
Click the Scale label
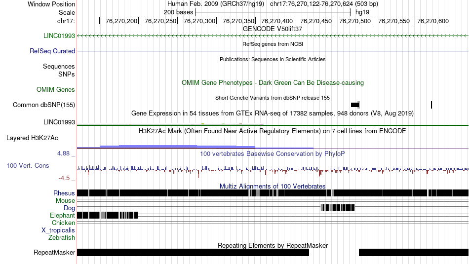[67, 12]
